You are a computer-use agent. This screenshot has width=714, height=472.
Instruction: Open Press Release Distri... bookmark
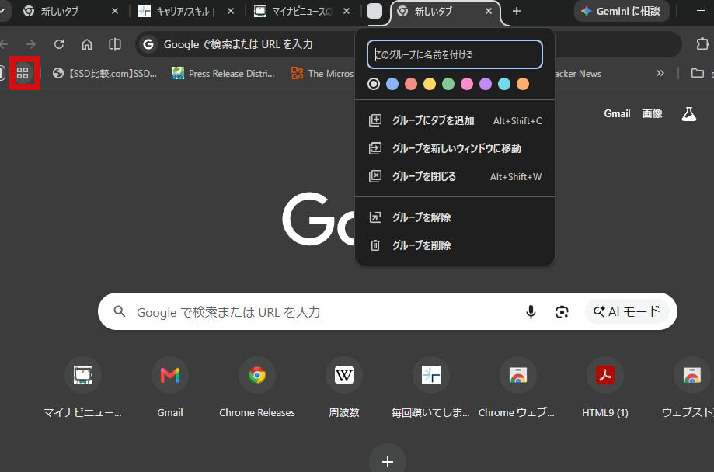(223, 73)
